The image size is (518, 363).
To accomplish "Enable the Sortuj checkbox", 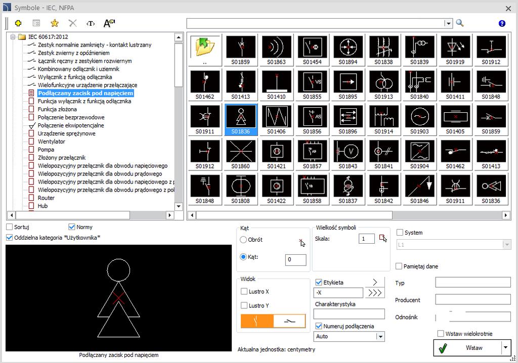I will point(9,227).
